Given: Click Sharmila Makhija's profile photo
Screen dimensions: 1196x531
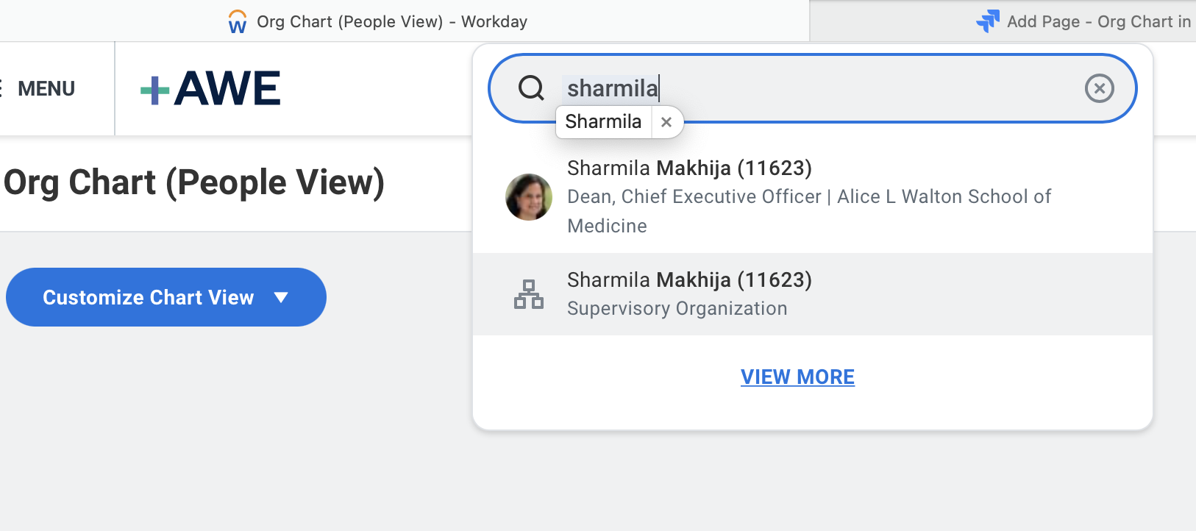Looking at the screenshot, I should coord(528,197).
